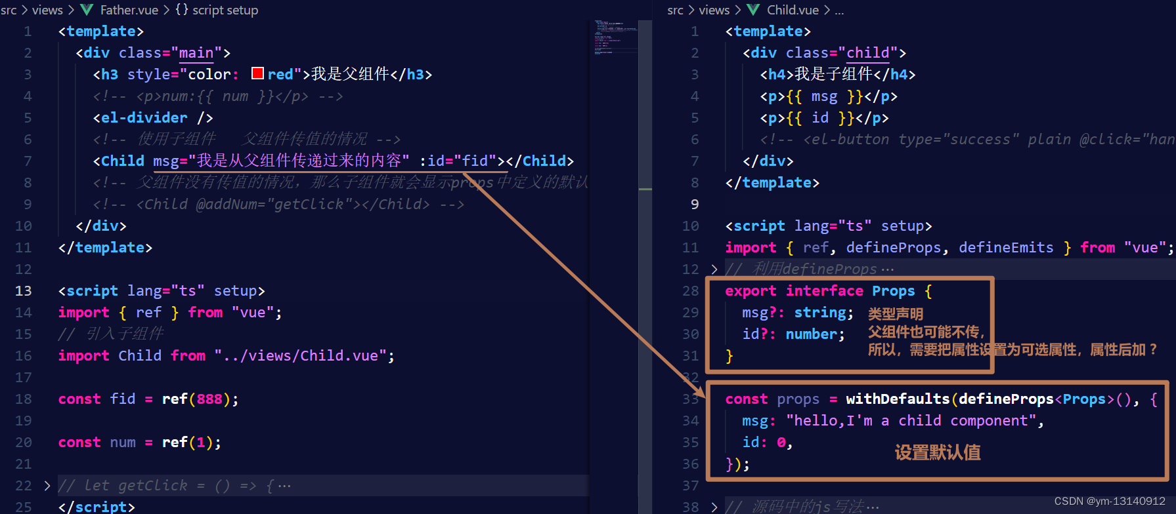
Task: Click 'defineProps' in the Child.vue import line
Action: click(893, 248)
